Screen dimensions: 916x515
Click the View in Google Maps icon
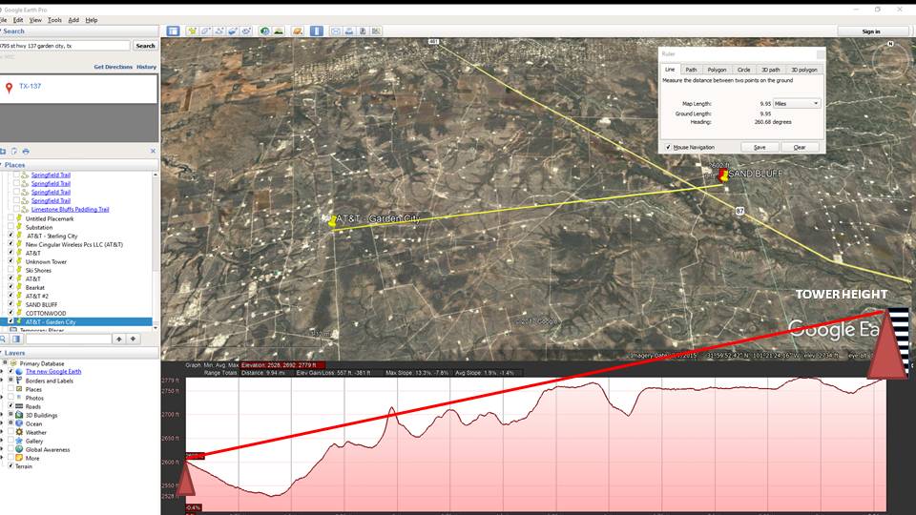(376, 31)
